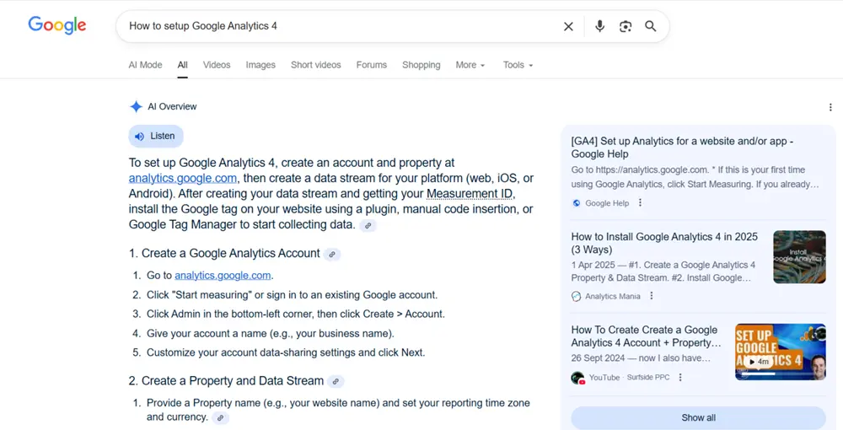Open the Analytics Mania article thumbnail
Image resolution: width=843 pixels, height=430 pixels.
799,257
